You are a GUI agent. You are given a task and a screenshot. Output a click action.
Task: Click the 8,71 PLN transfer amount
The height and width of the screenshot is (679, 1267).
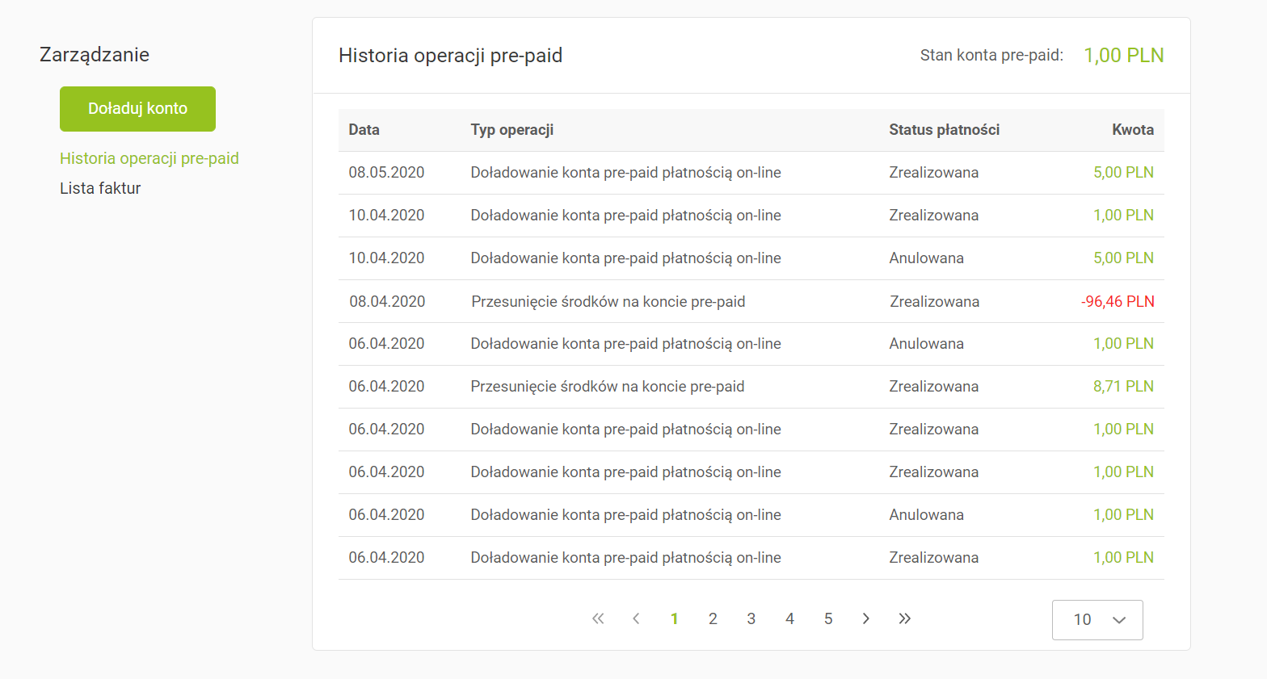(1123, 387)
